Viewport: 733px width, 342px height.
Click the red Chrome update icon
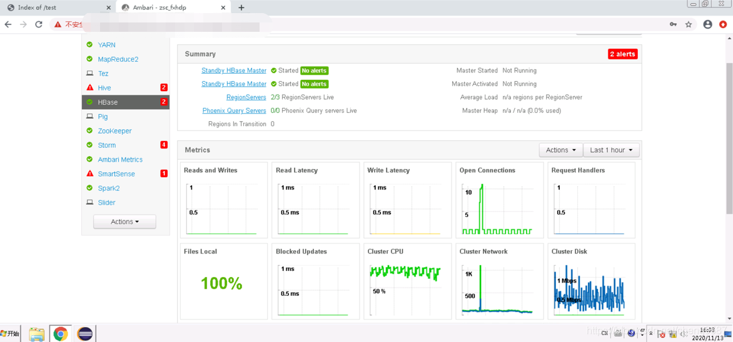click(x=723, y=24)
